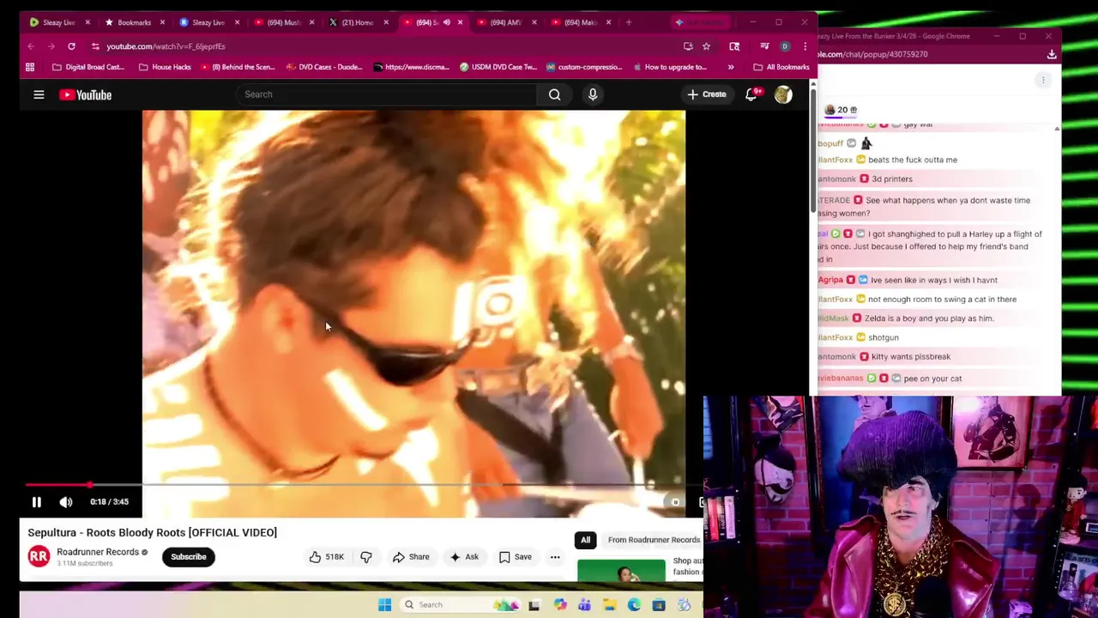
Task: Click the YouTube Create button
Action: [x=707, y=94]
